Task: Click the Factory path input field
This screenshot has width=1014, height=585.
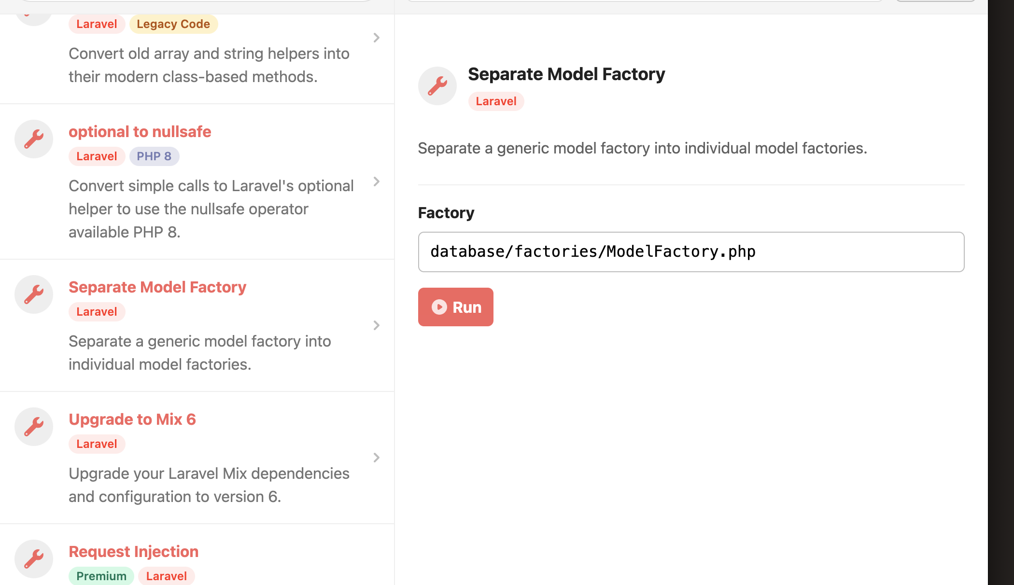Action: [x=691, y=252]
